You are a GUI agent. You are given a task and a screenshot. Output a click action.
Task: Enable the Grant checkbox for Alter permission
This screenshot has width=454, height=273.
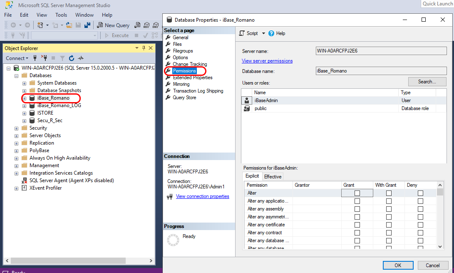point(357,193)
